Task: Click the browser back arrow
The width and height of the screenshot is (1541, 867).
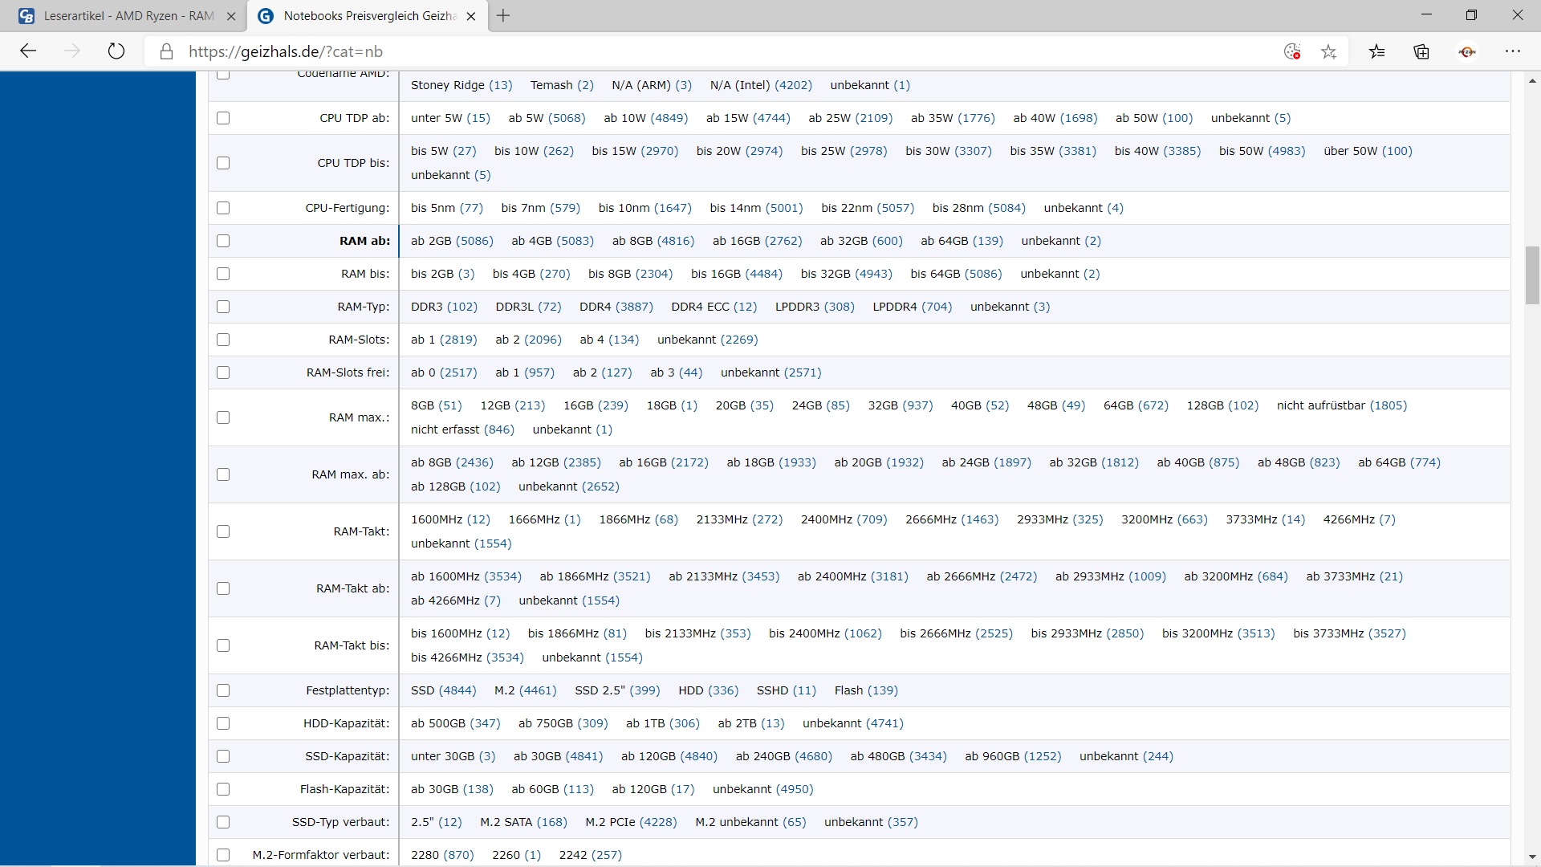Action: click(x=28, y=51)
